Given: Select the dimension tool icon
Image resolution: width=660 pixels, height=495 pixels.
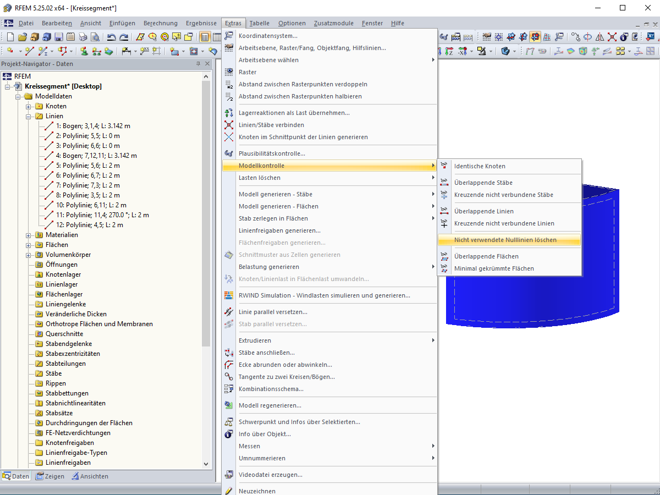Looking at the screenshot, I should [127, 51].
